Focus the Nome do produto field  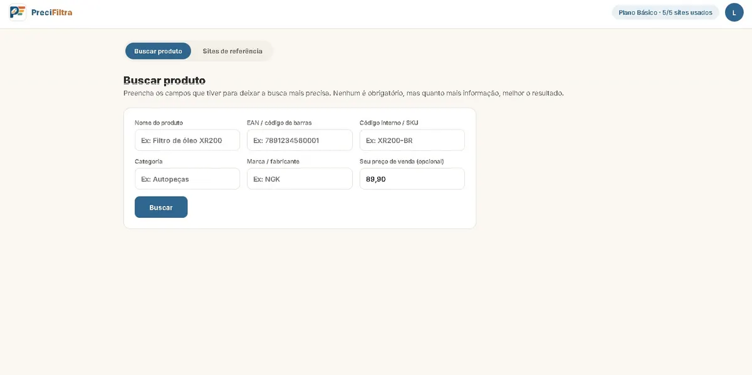(x=187, y=140)
